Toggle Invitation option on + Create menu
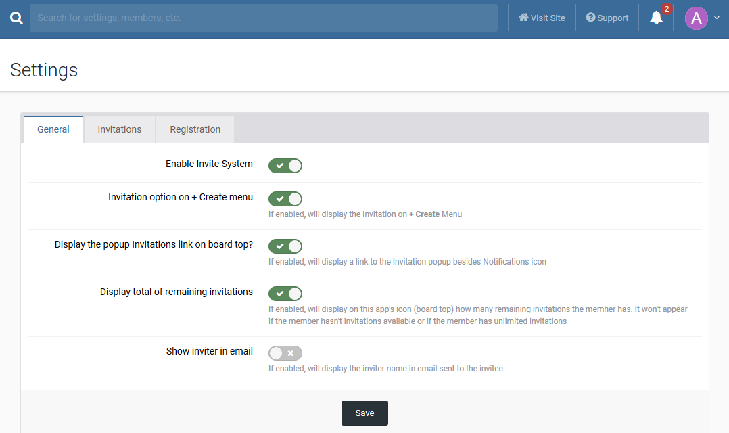 [285, 199]
